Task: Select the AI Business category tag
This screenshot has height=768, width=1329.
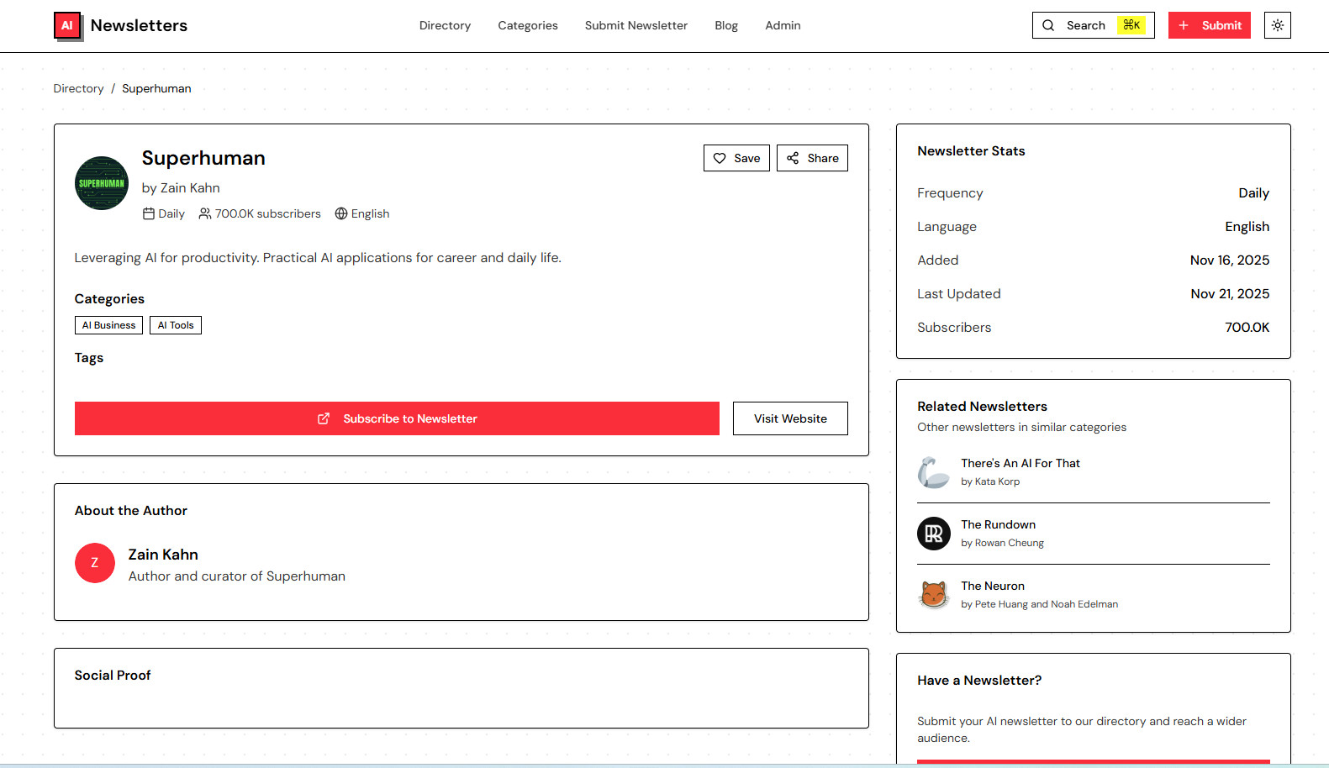Action: pos(108,325)
